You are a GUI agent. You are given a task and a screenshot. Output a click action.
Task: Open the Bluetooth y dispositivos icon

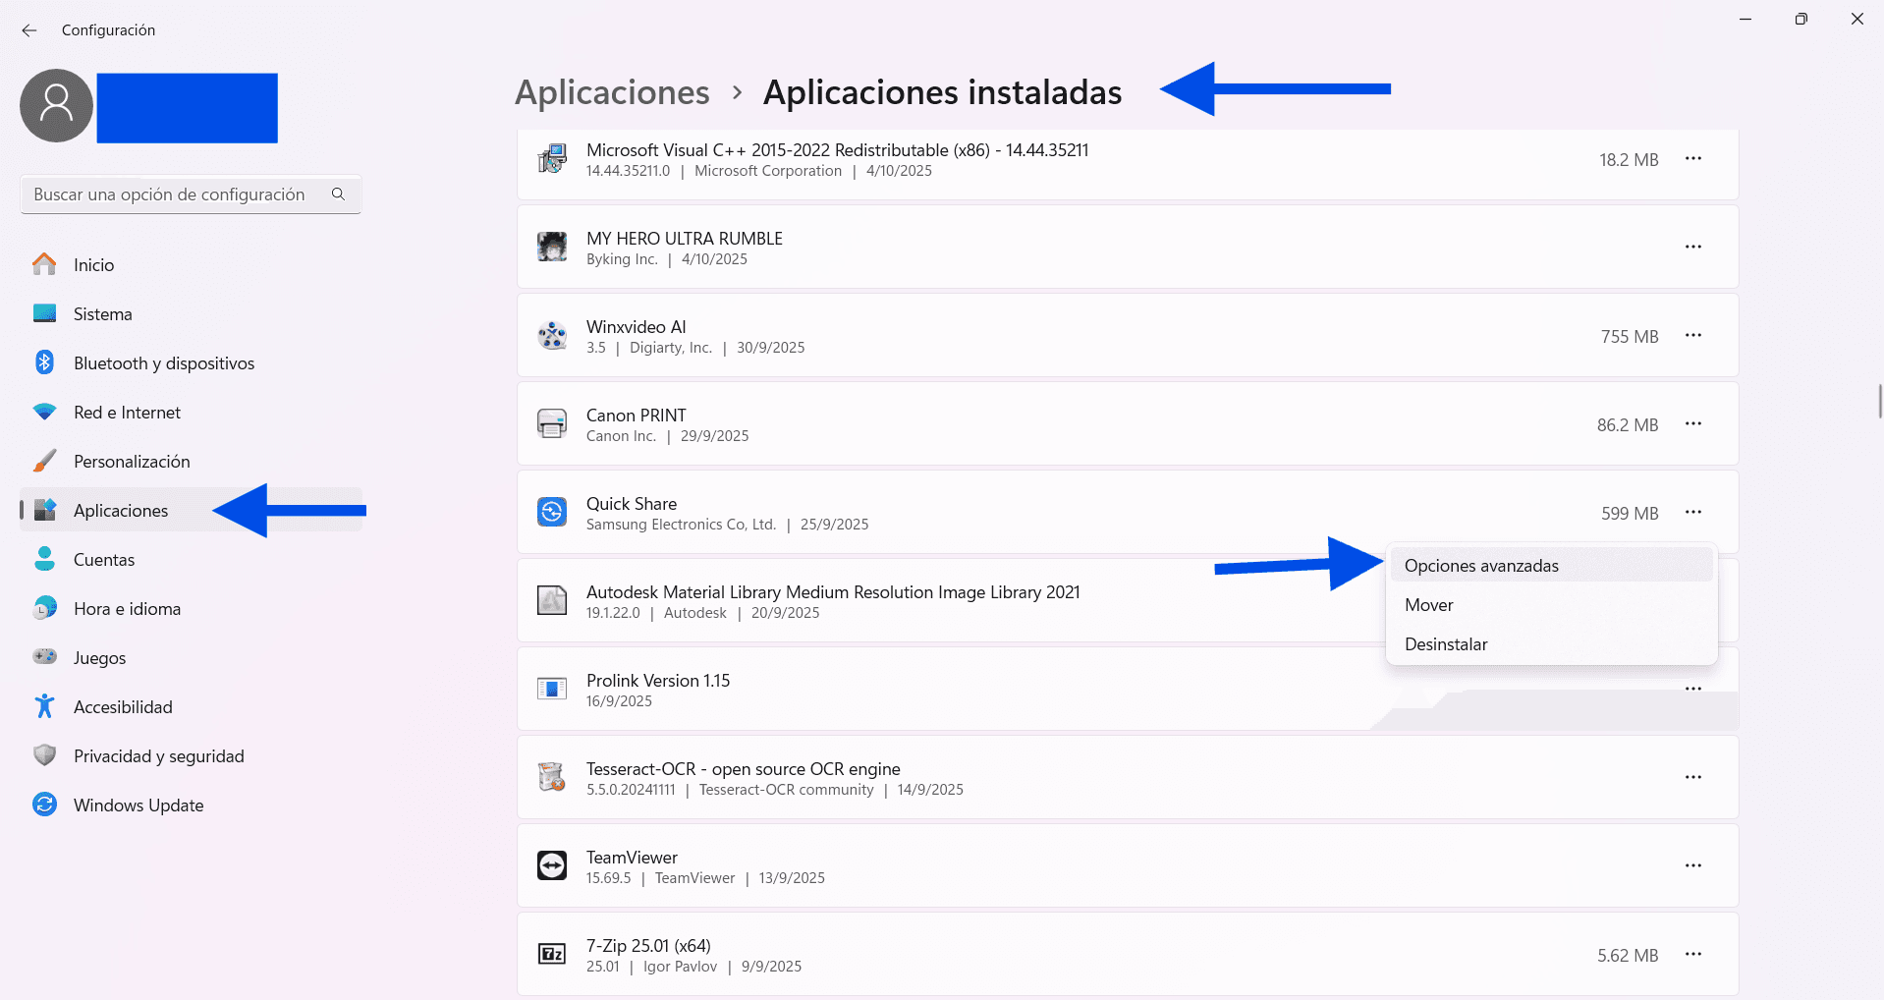tap(44, 362)
